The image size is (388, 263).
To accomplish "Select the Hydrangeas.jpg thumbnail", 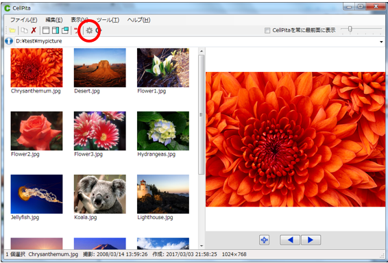I will (163, 131).
